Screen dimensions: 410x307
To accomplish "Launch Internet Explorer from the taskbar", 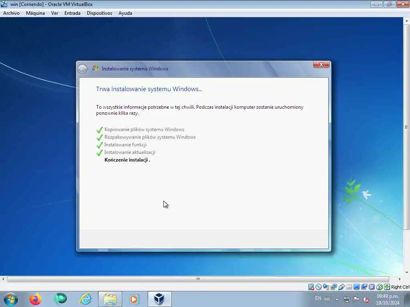I will [86, 299].
